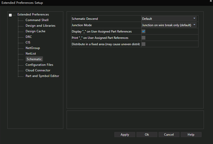Screen dimensions: 213x144
Task: Open the Schematic Descend dropdown
Action: click(x=169, y=19)
